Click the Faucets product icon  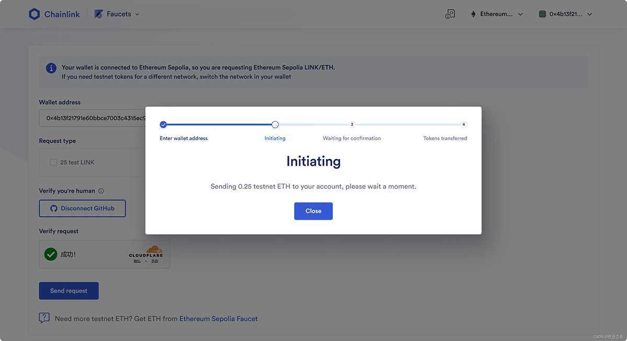(99, 14)
